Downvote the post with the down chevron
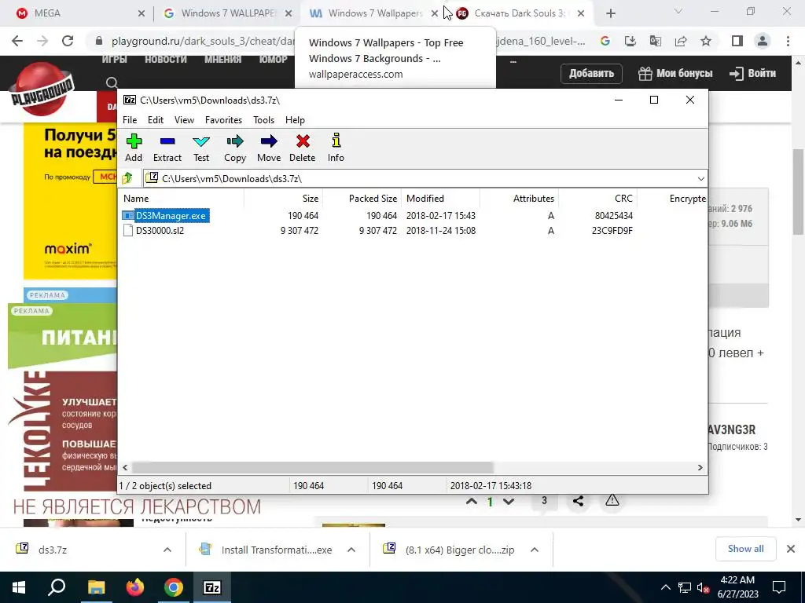Viewport: 805px width, 603px height. [x=509, y=502]
